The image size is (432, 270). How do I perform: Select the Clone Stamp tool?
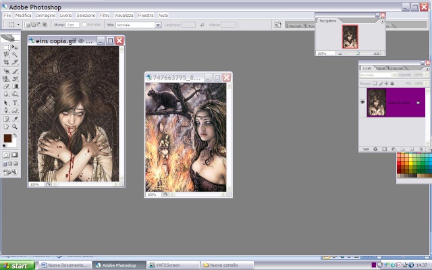(x=6, y=79)
